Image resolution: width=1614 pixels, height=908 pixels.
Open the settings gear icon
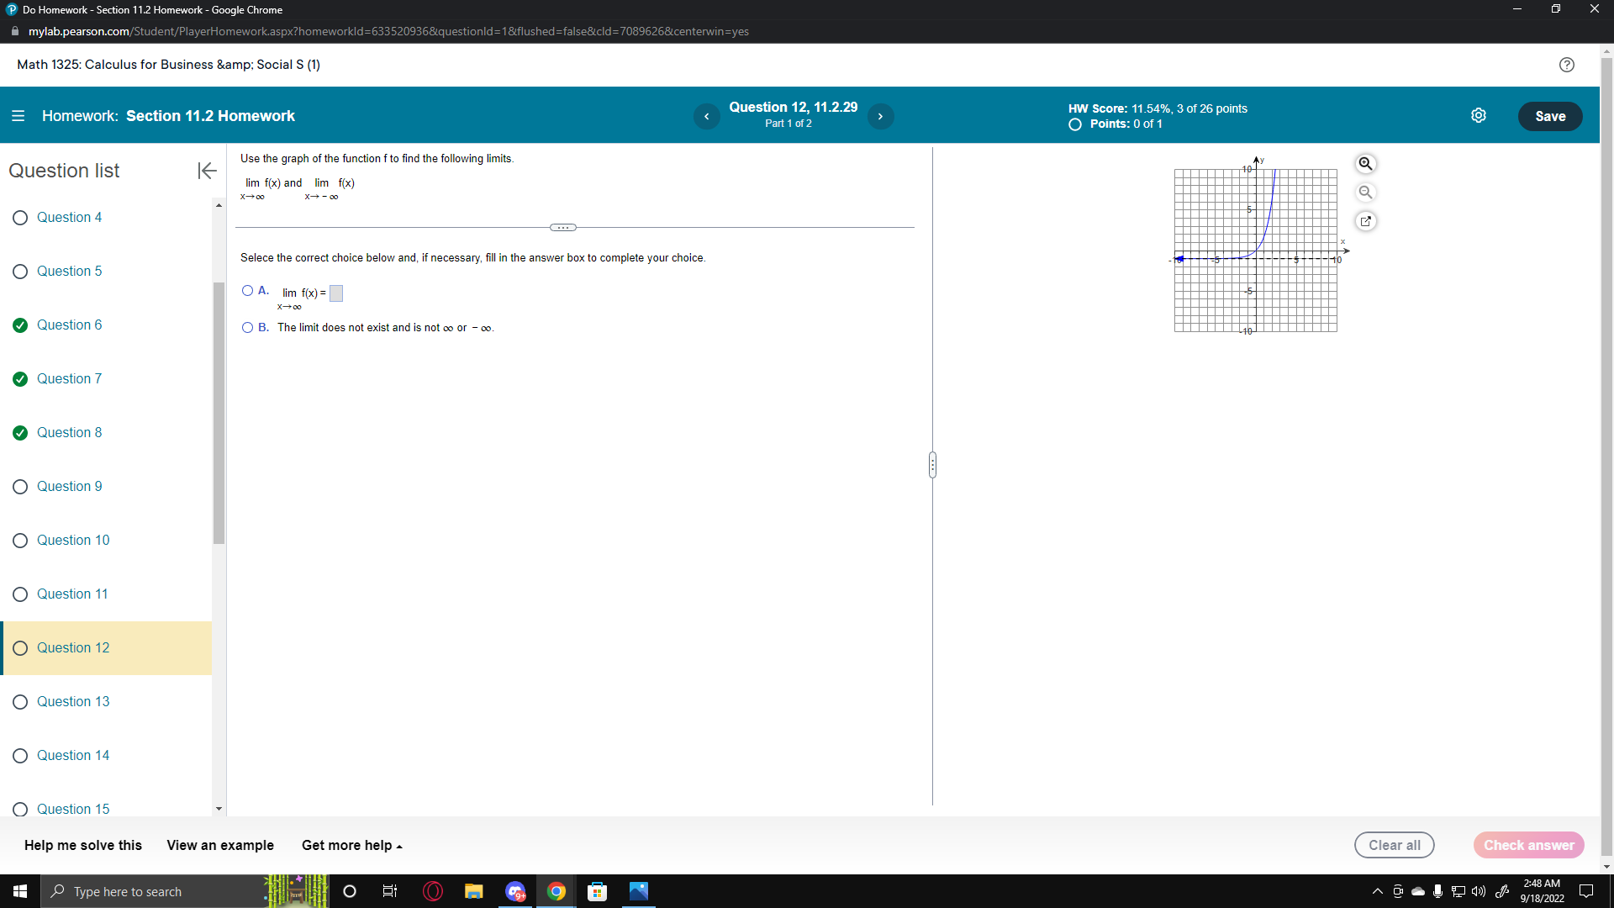pos(1479,116)
